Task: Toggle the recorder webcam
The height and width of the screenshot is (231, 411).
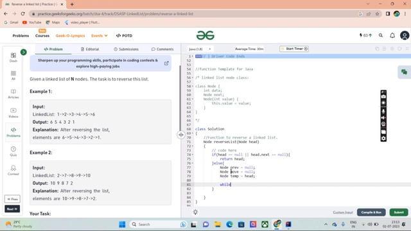Action: point(383,124)
